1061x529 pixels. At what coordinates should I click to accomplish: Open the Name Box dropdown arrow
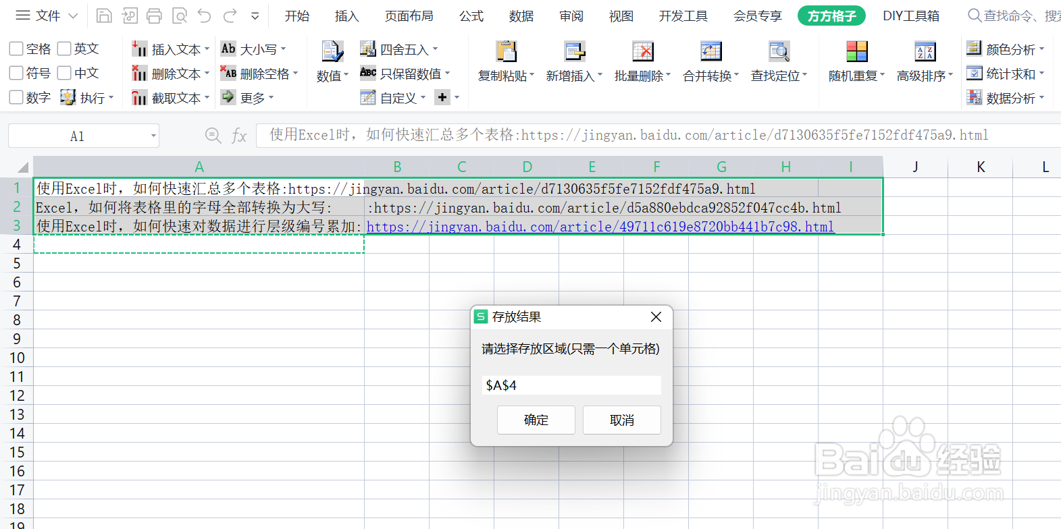tap(153, 136)
